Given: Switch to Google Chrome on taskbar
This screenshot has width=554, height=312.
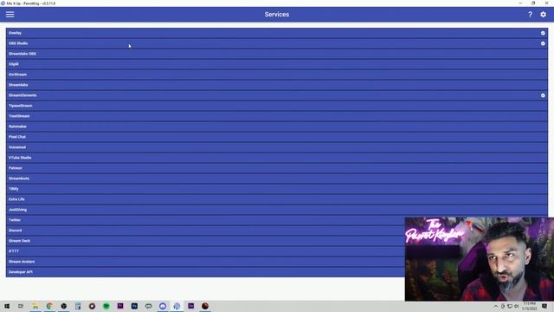Looking at the screenshot, I should tap(49, 306).
